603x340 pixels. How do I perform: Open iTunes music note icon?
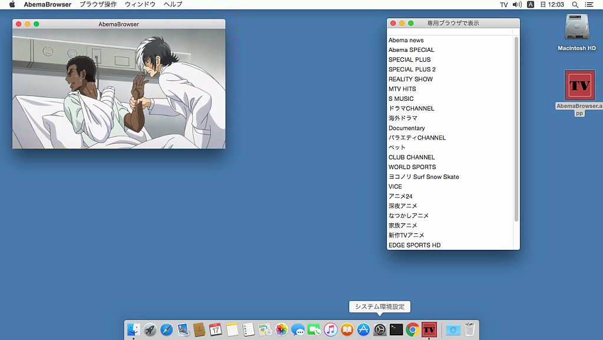tap(330, 329)
